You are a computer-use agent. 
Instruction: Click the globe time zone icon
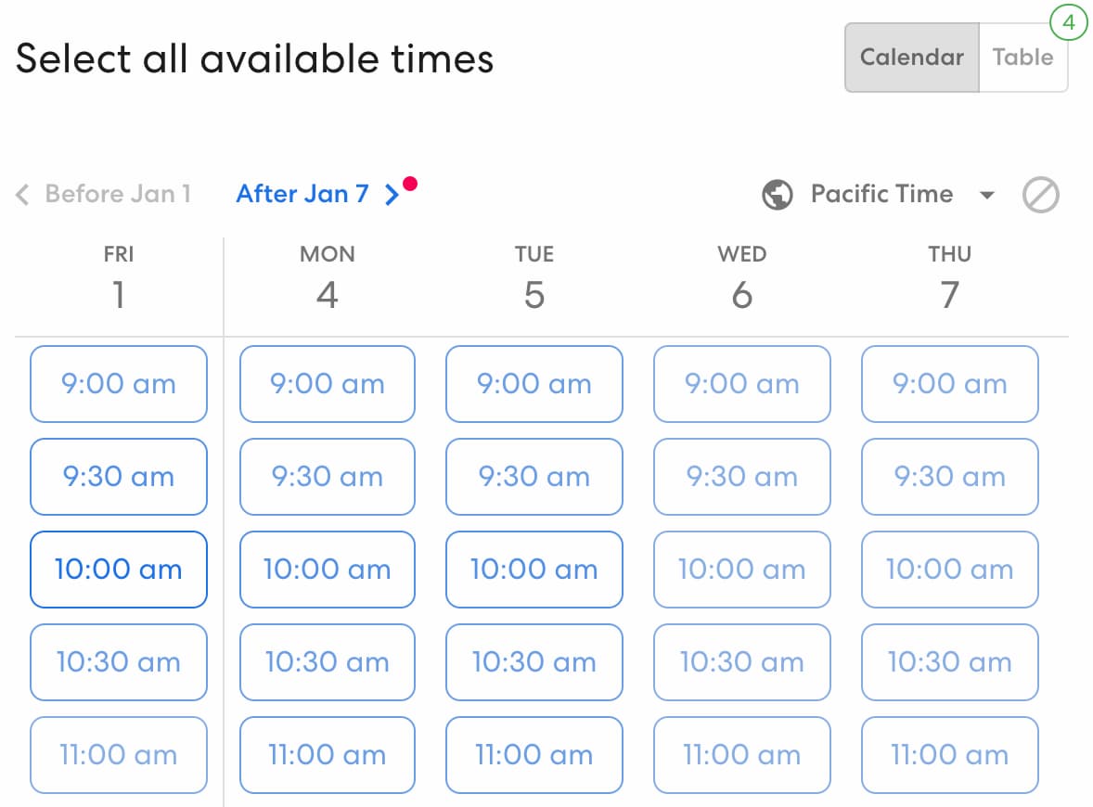[x=778, y=195]
